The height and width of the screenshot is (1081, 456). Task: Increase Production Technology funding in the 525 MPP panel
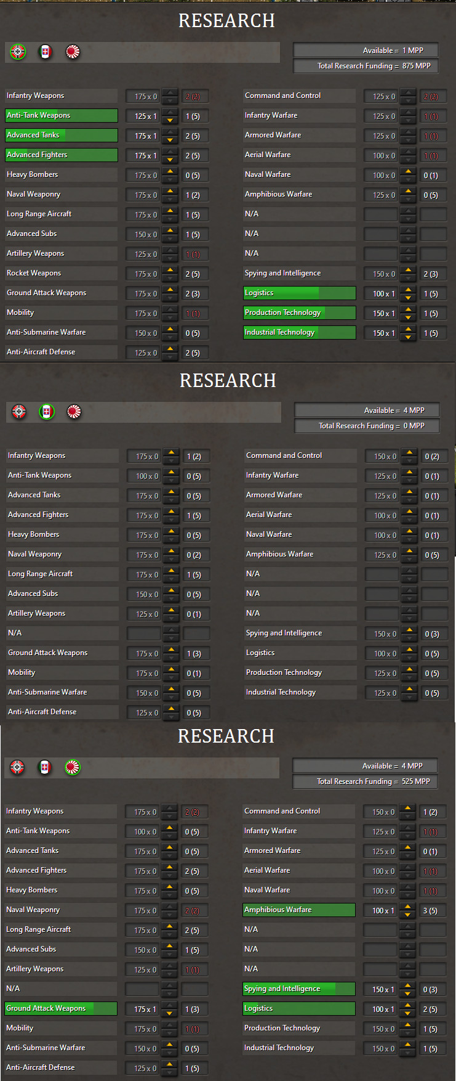[408, 1025]
